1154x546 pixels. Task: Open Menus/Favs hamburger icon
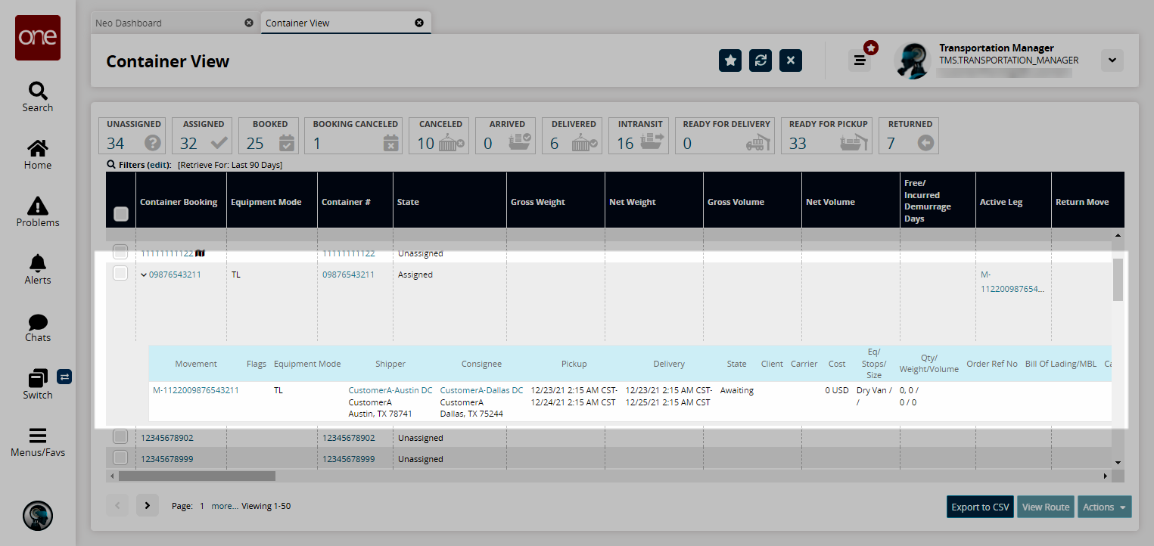(37, 436)
